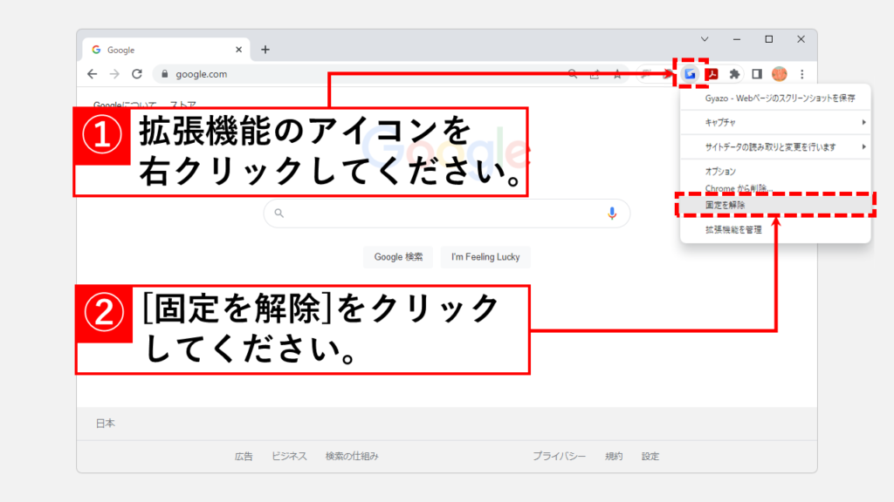Start voice search with microphone icon
Viewport: 894px width, 502px height.
[x=611, y=213]
